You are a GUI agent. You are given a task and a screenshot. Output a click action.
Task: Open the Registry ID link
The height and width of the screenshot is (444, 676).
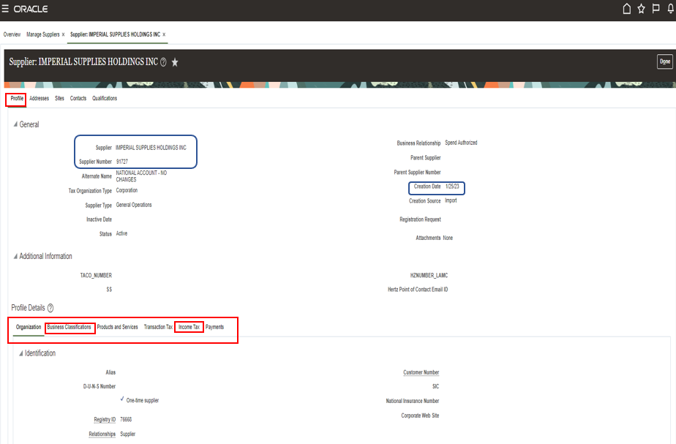pyautogui.click(x=105, y=419)
